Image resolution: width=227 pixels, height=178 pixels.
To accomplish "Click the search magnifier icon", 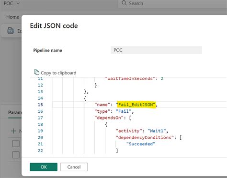I will click(124, 3).
